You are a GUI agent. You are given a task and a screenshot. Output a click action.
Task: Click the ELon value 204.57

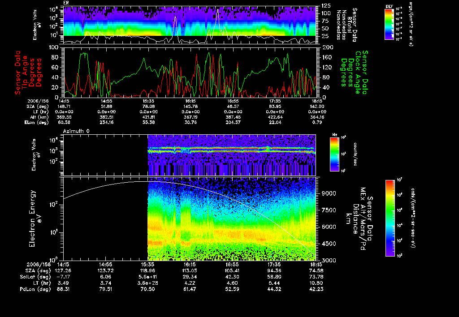pyautogui.click(x=233, y=123)
